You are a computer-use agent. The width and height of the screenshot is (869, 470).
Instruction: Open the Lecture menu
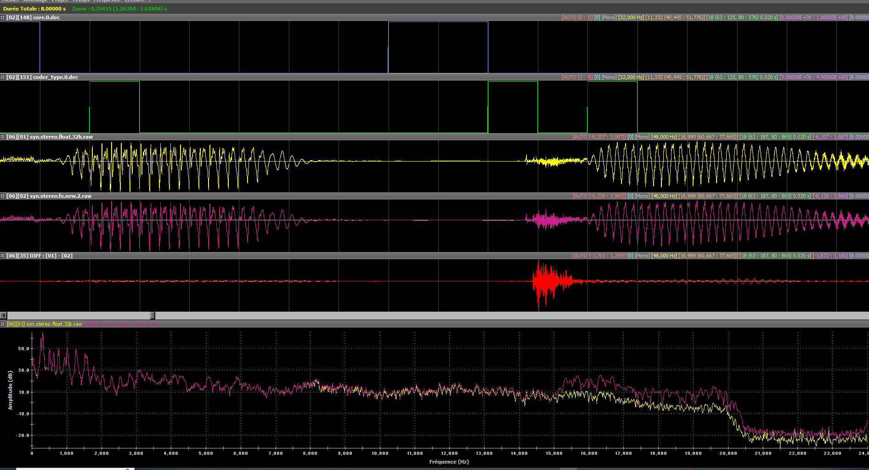pyautogui.click(x=135, y=1)
